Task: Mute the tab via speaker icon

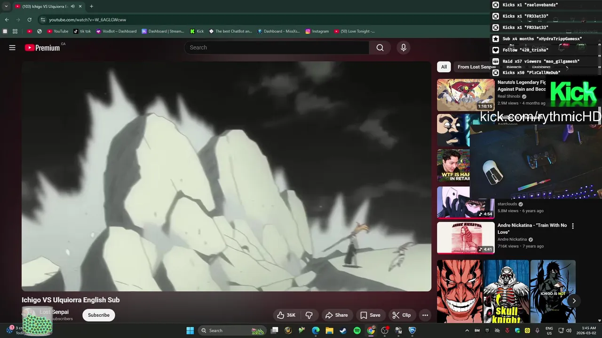Action: point(72,7)
